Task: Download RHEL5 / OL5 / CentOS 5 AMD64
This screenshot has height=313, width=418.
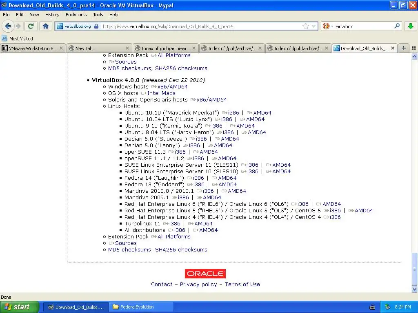Action: coord(364,211)
